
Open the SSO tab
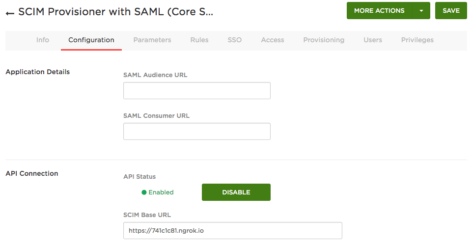pos(235,40)
